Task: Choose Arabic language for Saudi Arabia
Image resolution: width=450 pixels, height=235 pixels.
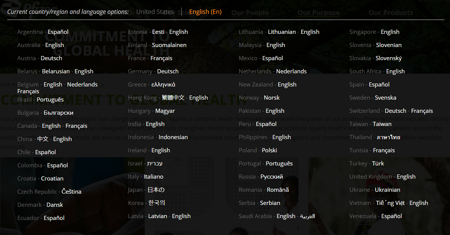Action: point(307,216)
